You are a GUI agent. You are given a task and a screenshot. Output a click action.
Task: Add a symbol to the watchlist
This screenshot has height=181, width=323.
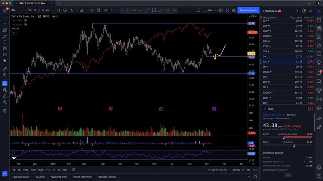pyautogui.click(x=297, y=11)
